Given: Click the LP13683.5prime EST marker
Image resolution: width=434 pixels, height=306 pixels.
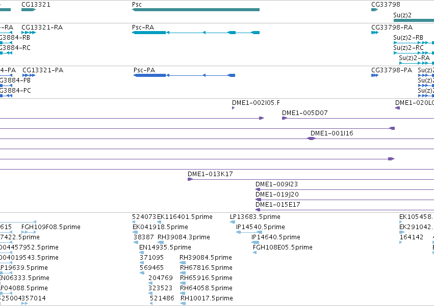Looking at the screenshot, I should click(233, 222).
